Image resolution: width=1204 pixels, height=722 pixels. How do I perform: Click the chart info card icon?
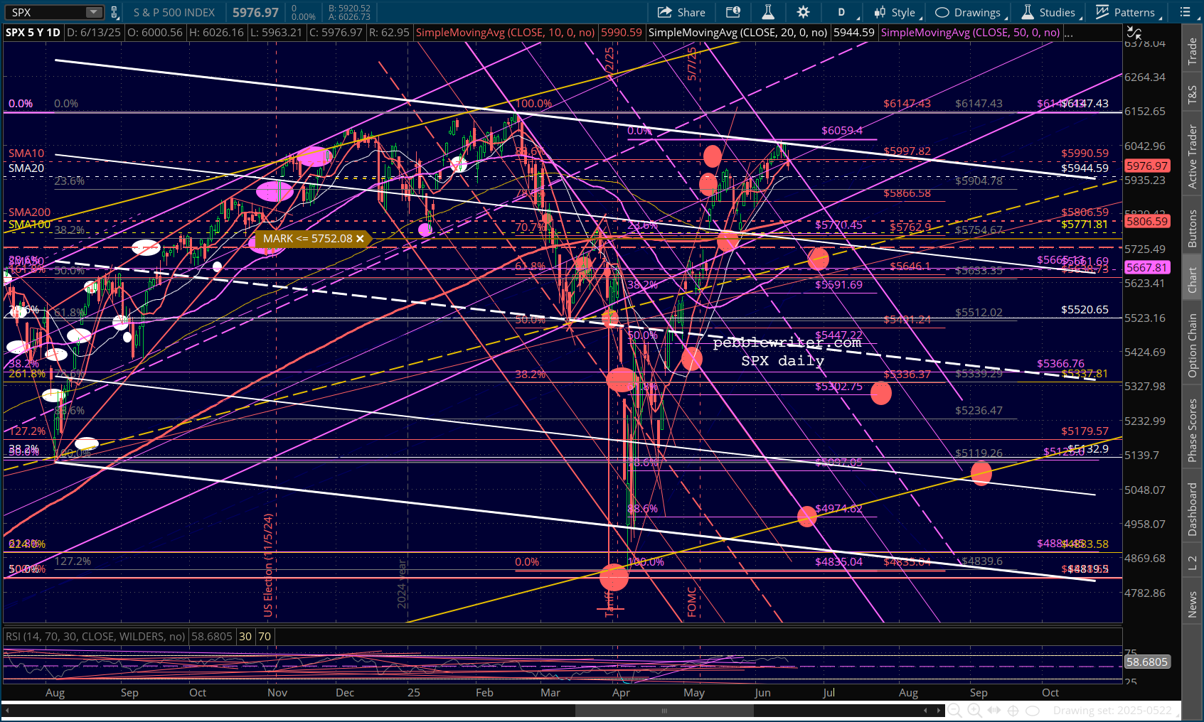[732, 12]
